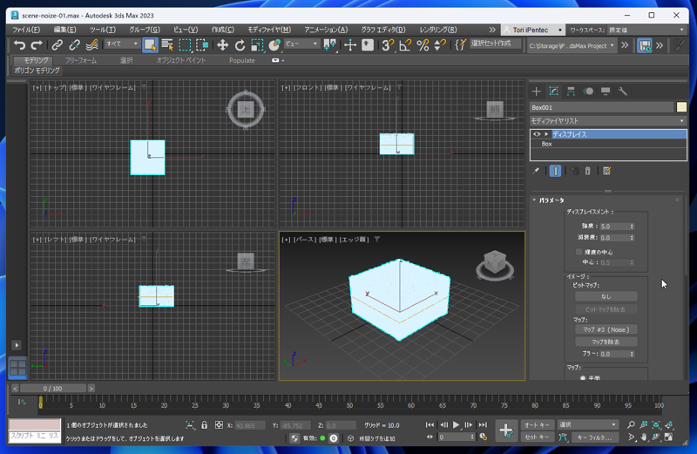Image resolution: width=697 pixels, height=454 pixels.
Task: Switch to the Populate ribbon tab
Action: pyautogui.click(x=242, y=60)
